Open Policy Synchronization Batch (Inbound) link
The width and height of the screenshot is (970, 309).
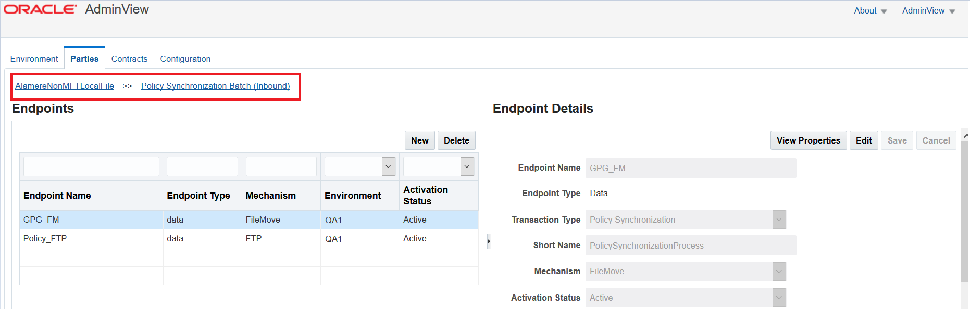(215, 86)
